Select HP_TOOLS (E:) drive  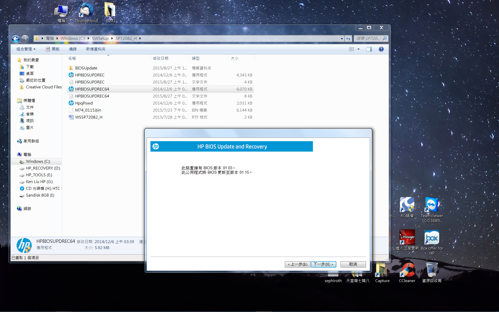(x=39, y=175)
